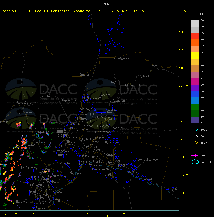Click the Uspallata place label
This screenshot has height=217, width=214.
point(24,103)
